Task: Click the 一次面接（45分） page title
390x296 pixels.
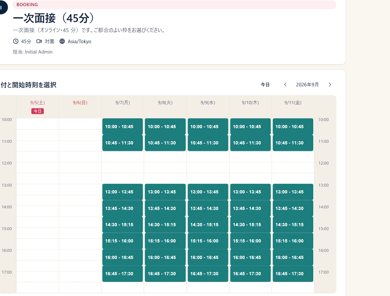Action: [54, 18]
